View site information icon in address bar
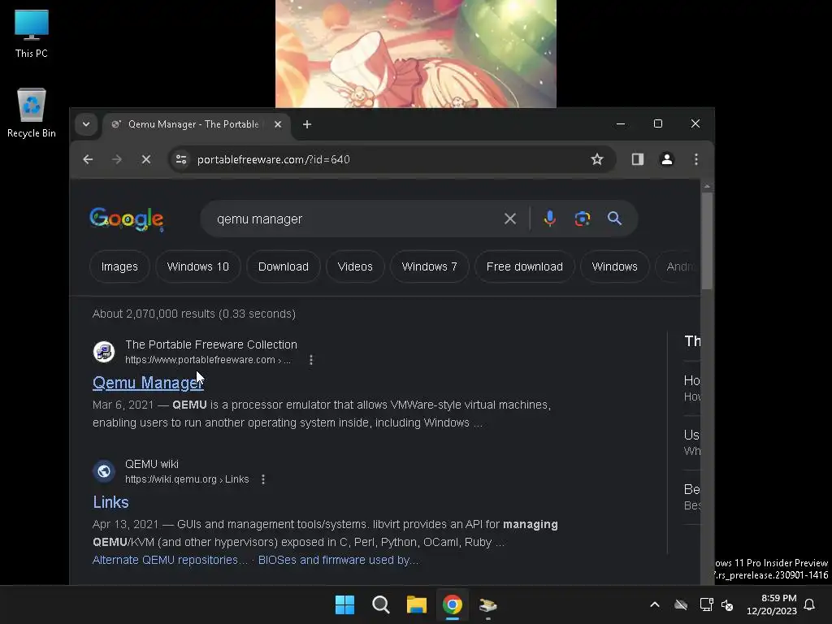This screenshot has height=624, width=832. click(x=181, y=159)
